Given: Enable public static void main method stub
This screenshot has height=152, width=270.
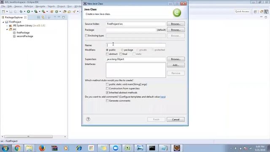Looking at the screenshot, I should point(107,84).
